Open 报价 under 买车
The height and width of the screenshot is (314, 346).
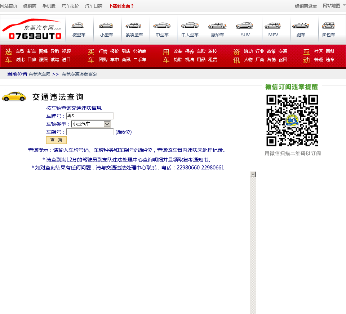point(115,51)
